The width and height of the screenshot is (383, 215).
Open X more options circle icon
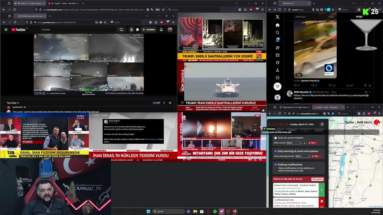(x=277, y=78)
